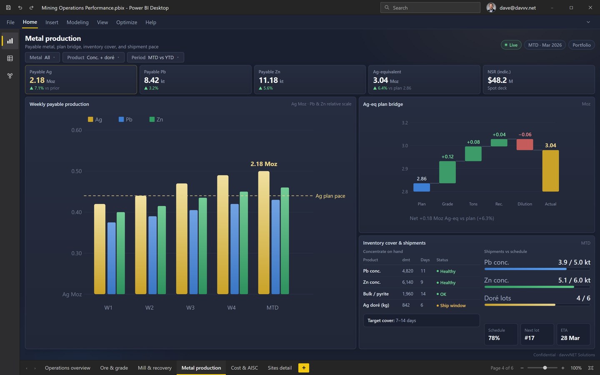Click the Net +0.18 Moz summary text

(x=452, y=218)
